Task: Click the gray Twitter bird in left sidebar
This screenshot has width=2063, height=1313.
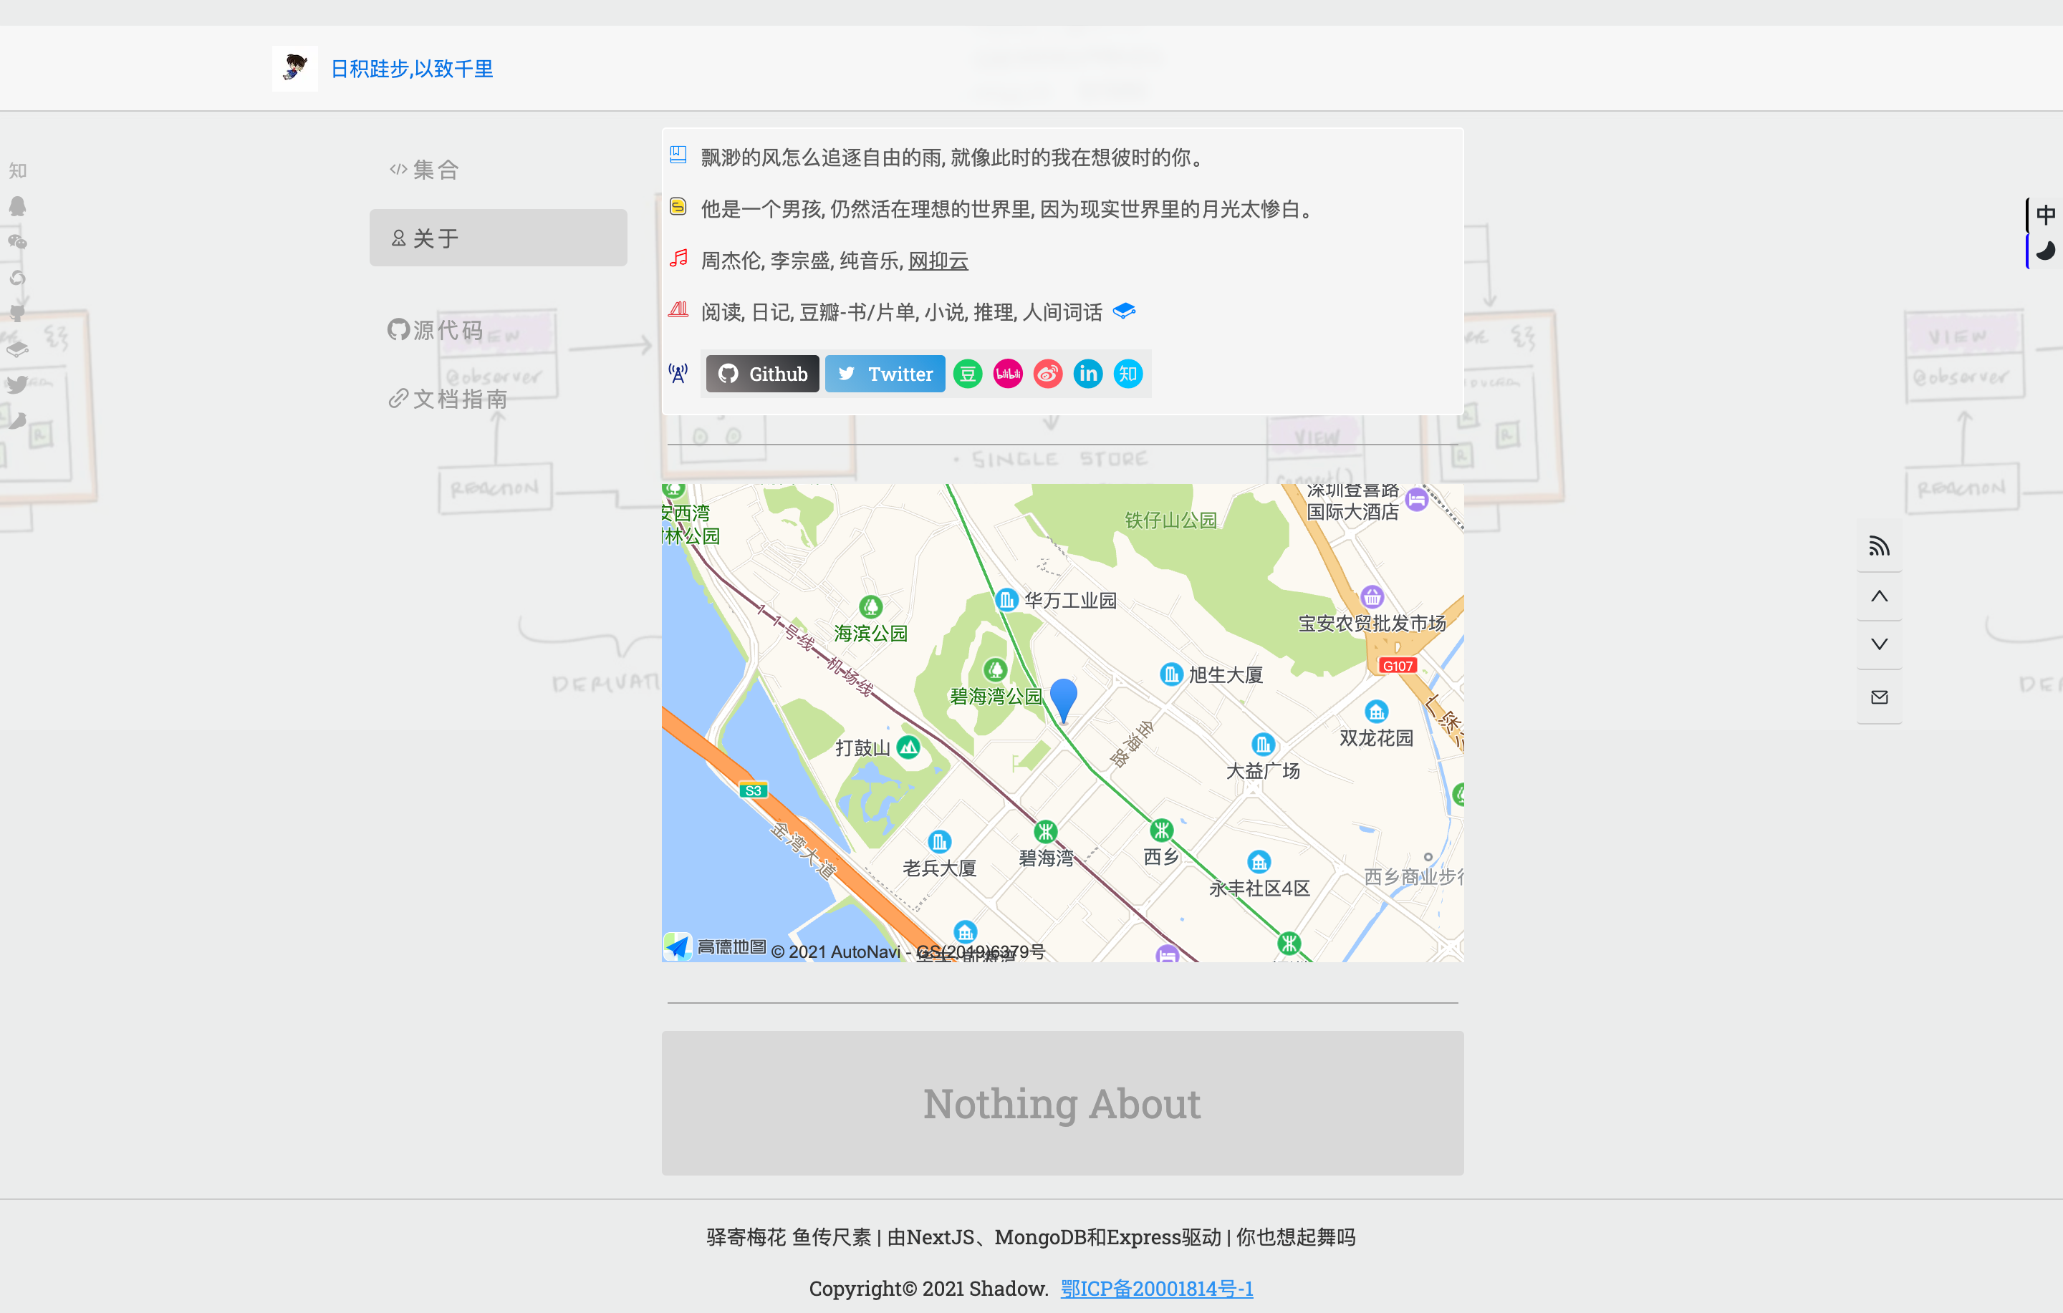Action: coord(17,384)
